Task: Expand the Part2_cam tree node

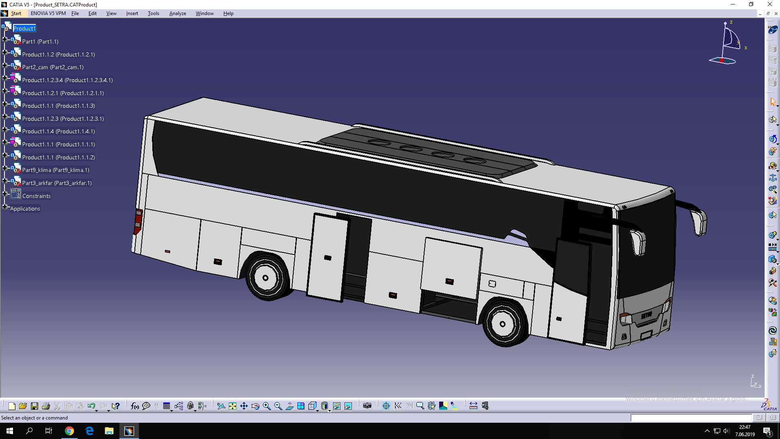Action: [x=4, y=65]
